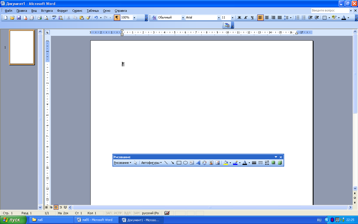Open the Обычный style dropdown
Viewport: 358px width, 224px height.
[183, 18]
